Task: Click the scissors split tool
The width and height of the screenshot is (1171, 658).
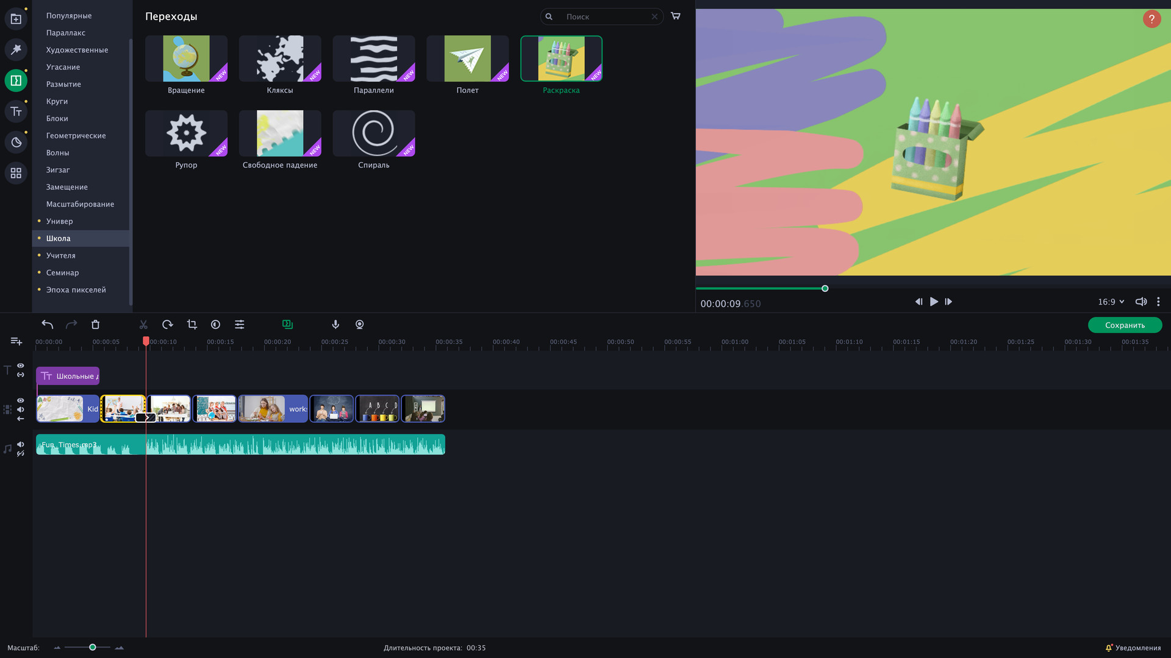Action: 143,325
